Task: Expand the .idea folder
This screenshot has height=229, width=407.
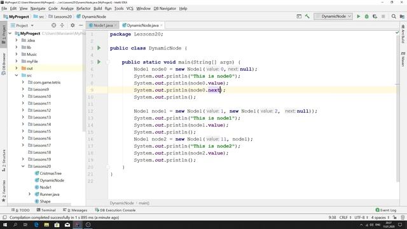Action: [17, 40]
